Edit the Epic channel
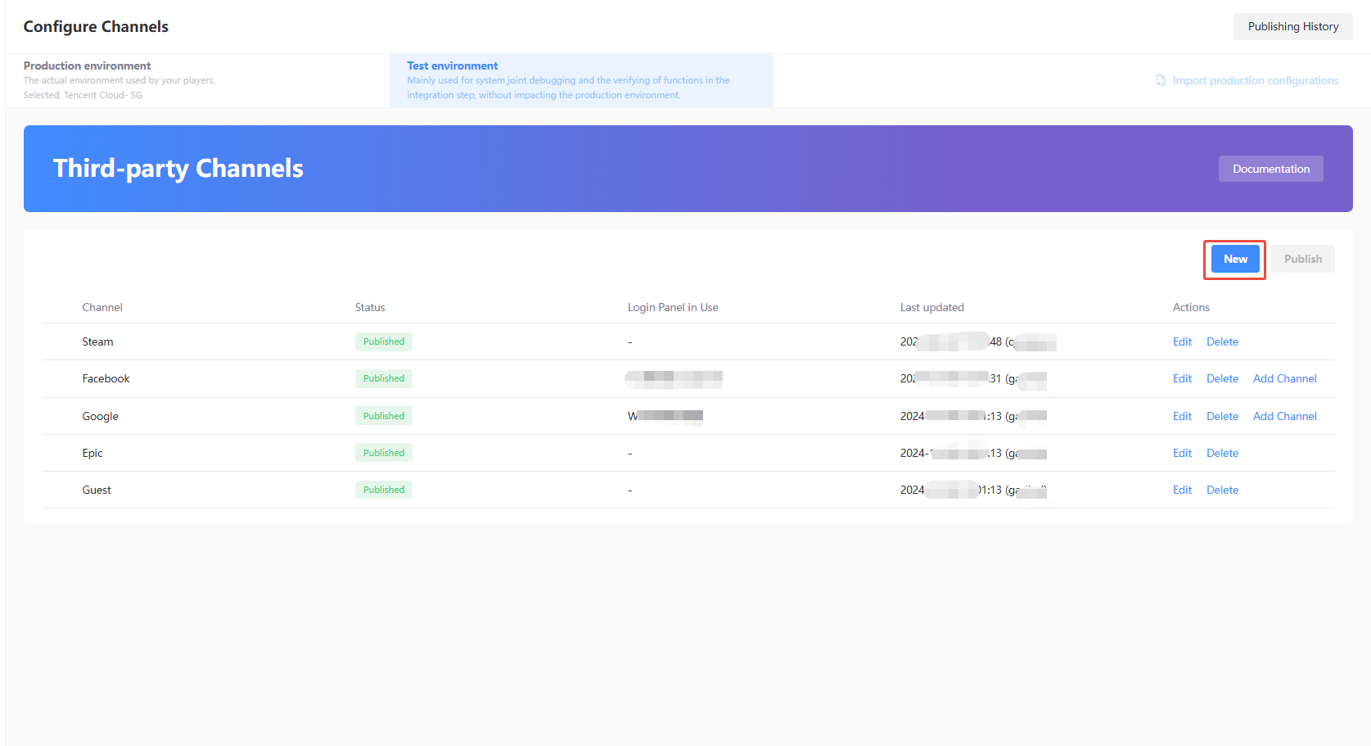 point(1182,452)
